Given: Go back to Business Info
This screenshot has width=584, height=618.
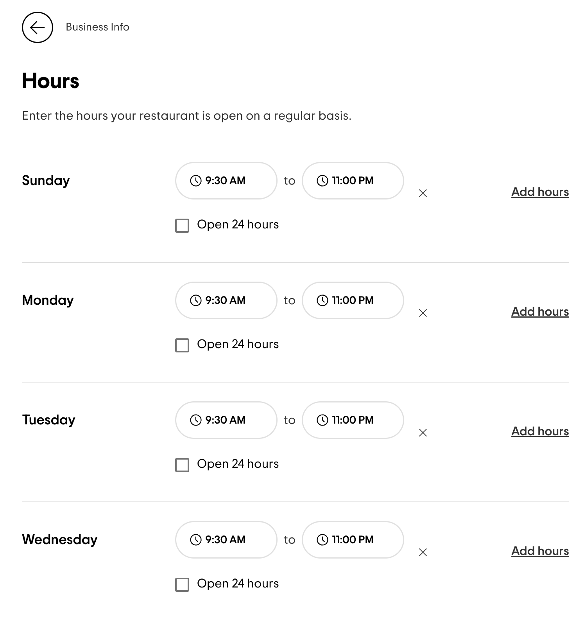Looking at the screenshot, I should [97, 27].
